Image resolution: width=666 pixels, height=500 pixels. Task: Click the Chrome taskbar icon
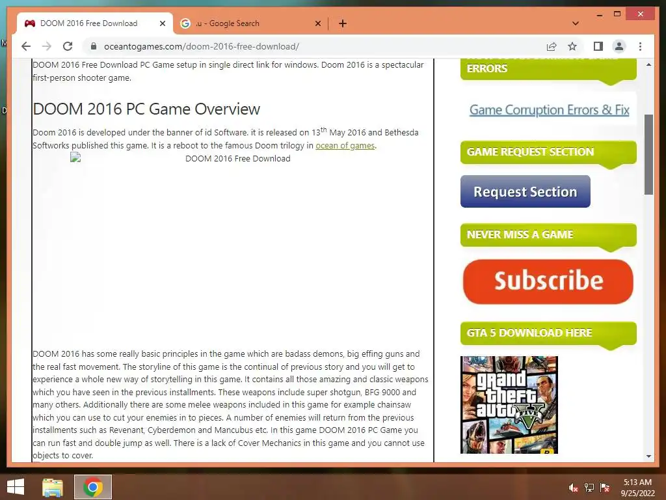pos(92,487)
